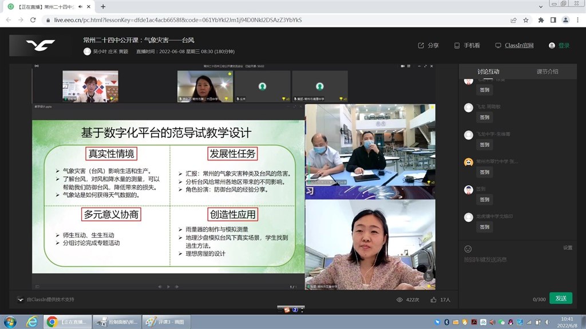Screen dimensions: 586x329
Task: Open the Chrome profile avatar
Action: 565,20
